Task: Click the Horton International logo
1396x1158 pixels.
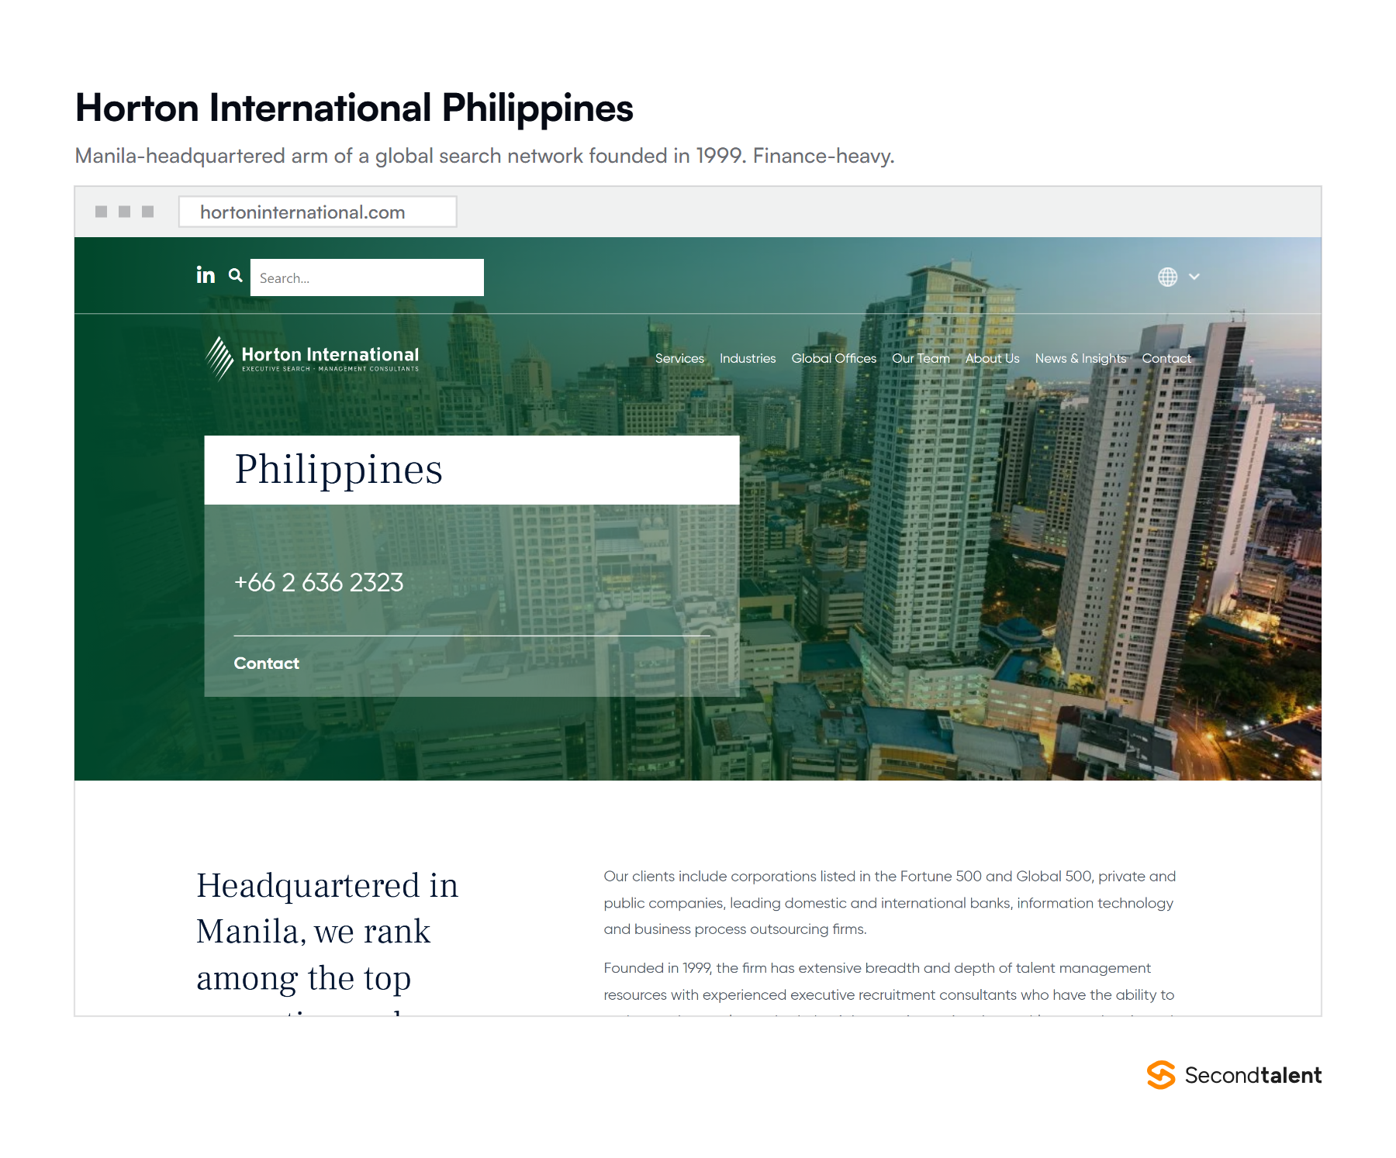Action: pyautogui.click(x=312, y=359)
